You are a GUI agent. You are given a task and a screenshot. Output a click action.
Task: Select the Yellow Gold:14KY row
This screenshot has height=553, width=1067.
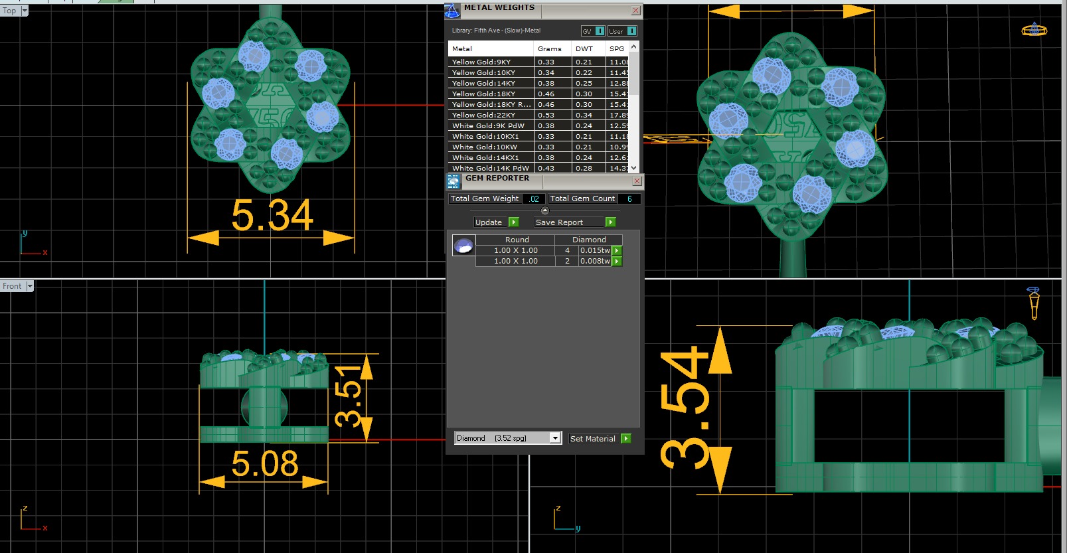(x=538, y=83)
